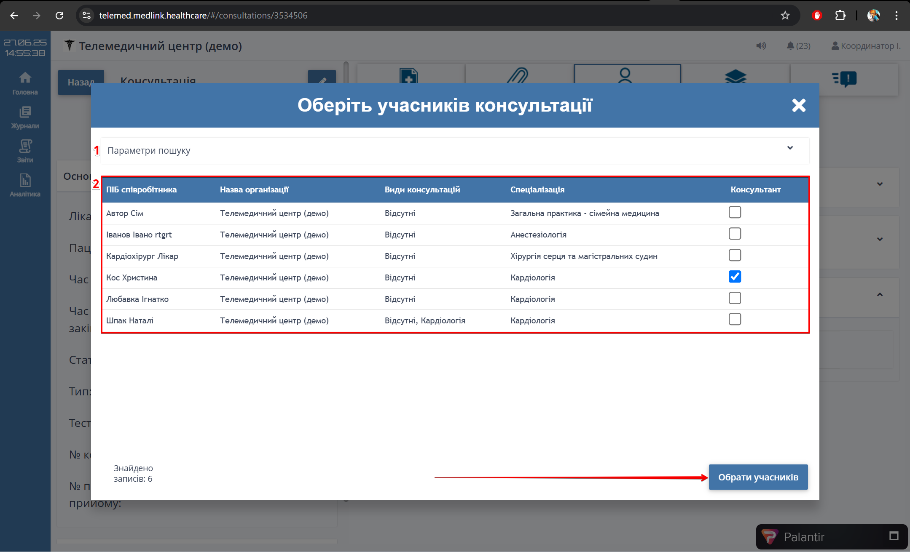
Task: Reload the browser page
Action: 59,16
